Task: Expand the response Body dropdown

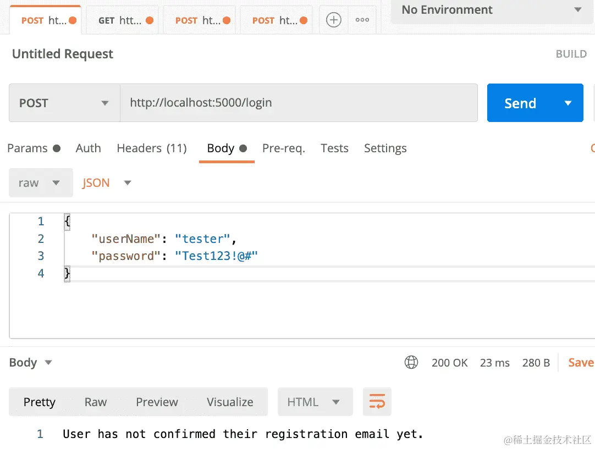Action: click(x=30, y=363)
